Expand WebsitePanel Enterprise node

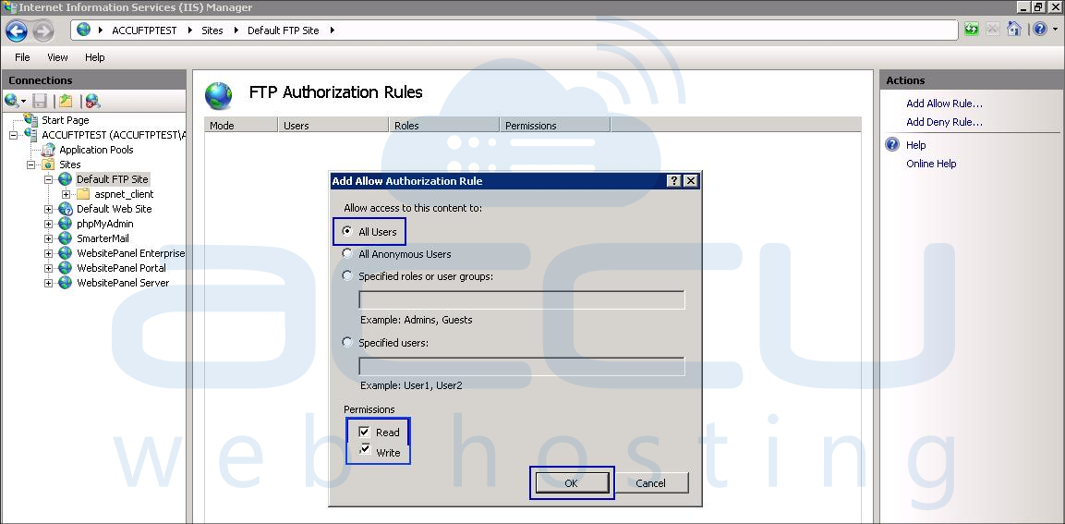pos(48,253)
